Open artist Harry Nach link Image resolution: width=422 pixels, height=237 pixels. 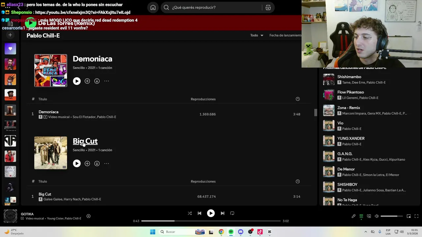coord(72,199)
